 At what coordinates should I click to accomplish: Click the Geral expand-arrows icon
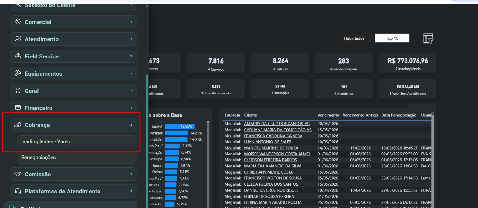[18, 90]
